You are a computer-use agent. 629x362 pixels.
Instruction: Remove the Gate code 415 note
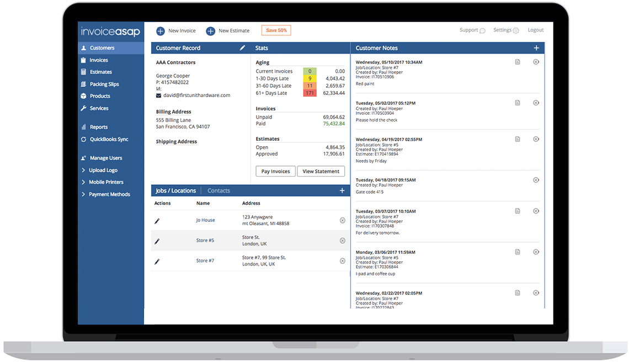point(536,180)
